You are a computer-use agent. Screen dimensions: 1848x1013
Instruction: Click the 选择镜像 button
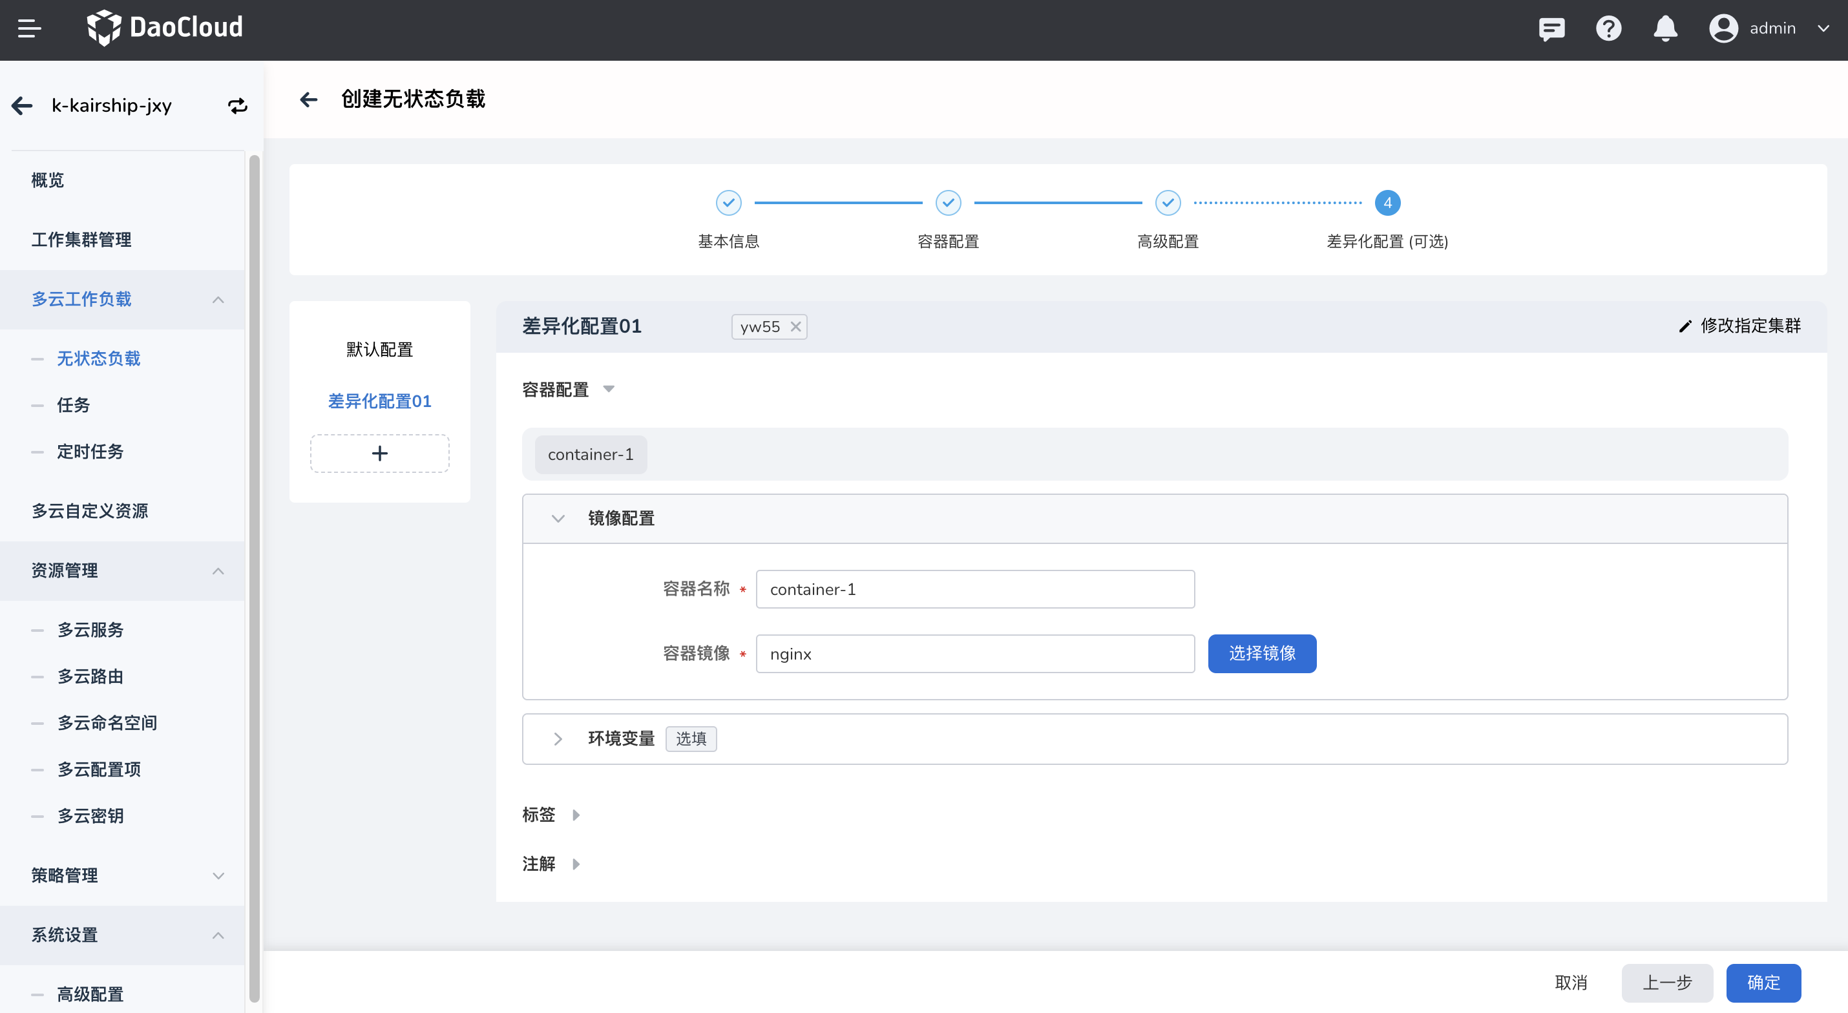(x=1262, y=654)
